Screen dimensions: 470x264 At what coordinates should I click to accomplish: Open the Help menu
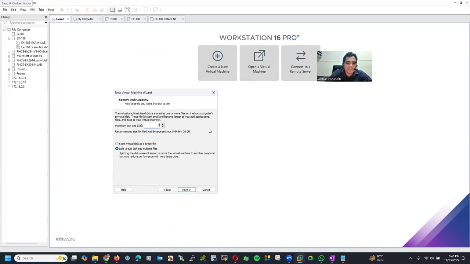[x=51, y=10]
